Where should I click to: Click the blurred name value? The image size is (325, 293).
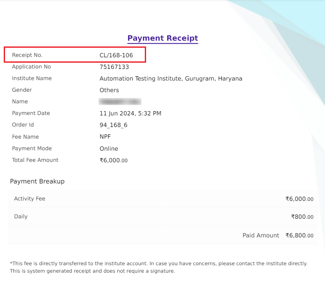point(120,102)
